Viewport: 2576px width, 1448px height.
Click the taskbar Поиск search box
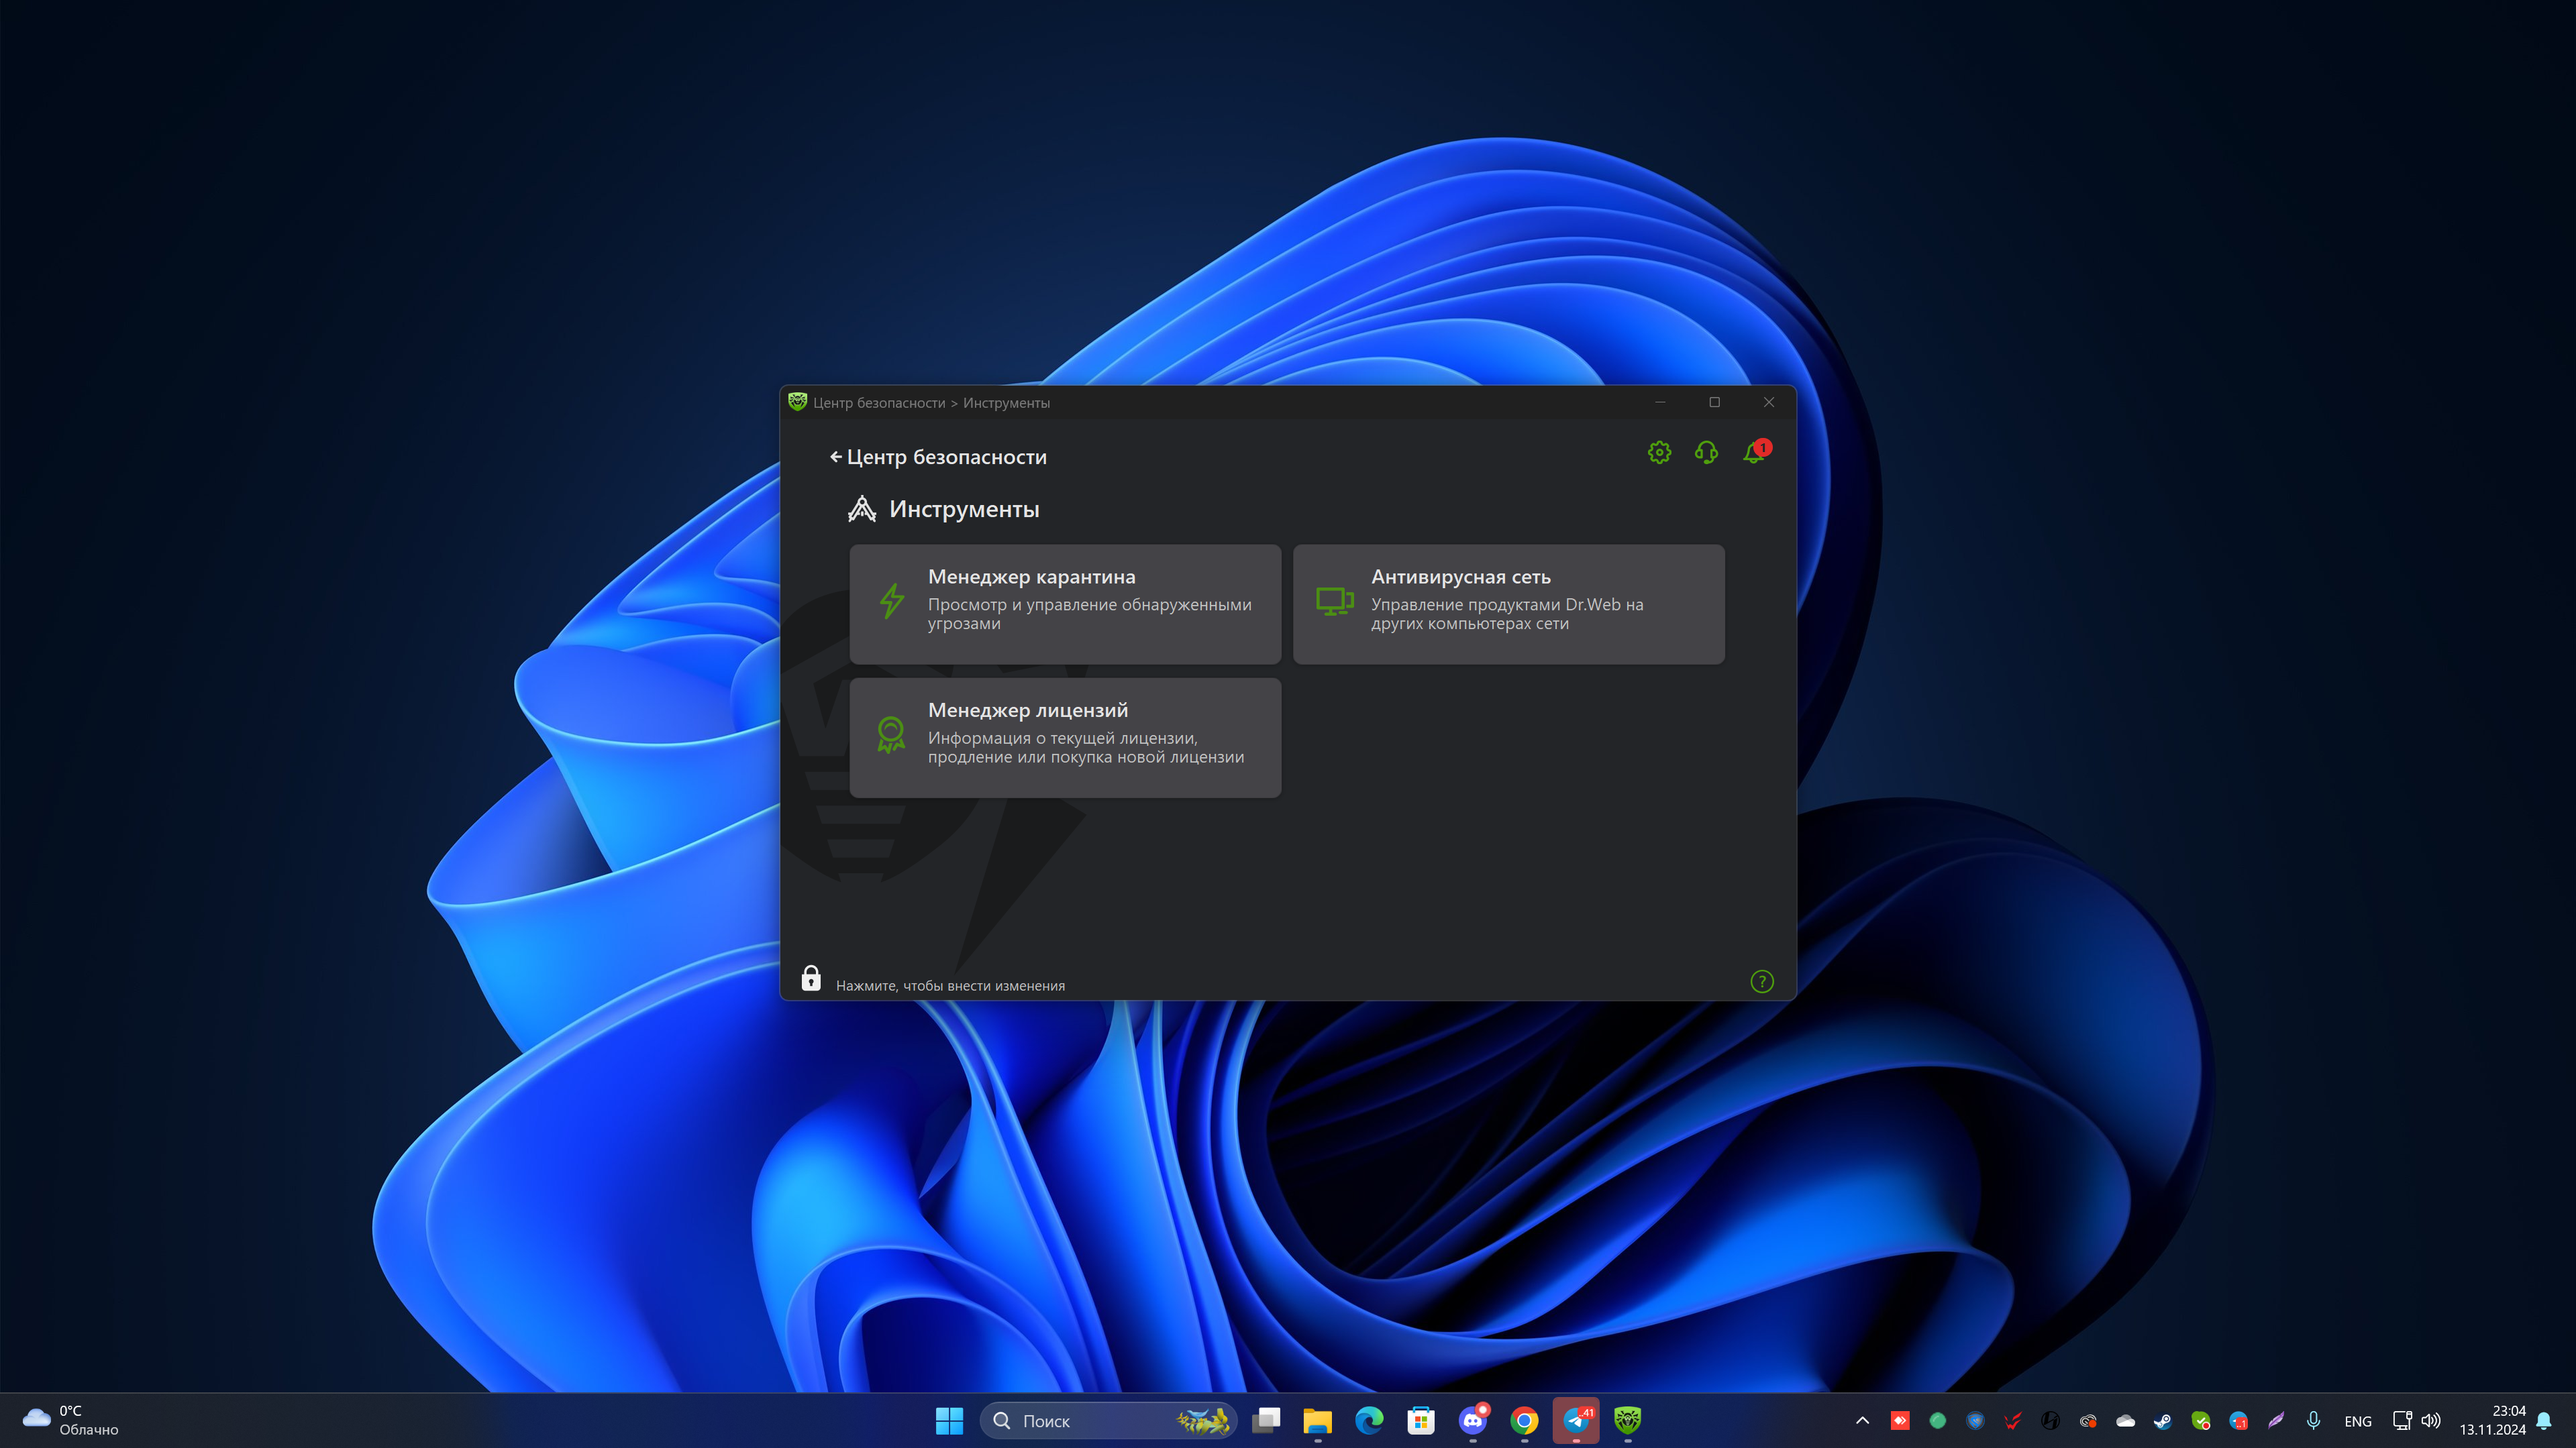click(x=1108, y=1420)
